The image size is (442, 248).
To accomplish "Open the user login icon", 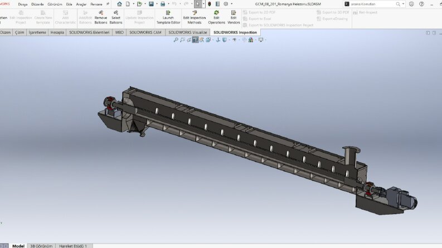I will tap(411, 4).
